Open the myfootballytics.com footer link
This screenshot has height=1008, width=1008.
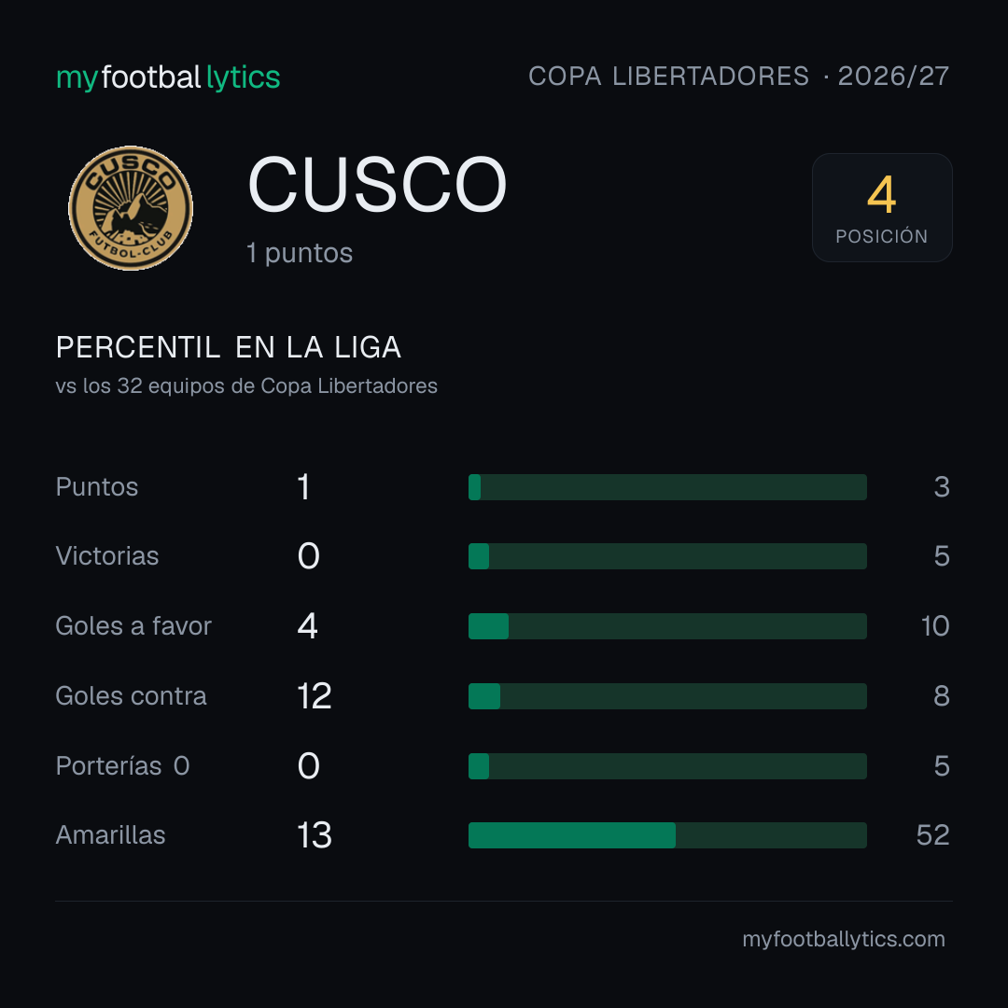click(x=844, y=939)
